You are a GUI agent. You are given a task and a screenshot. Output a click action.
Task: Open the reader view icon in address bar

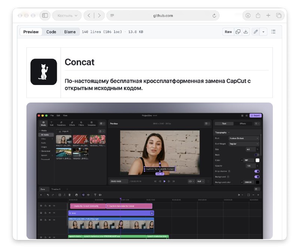pos(112,15)
